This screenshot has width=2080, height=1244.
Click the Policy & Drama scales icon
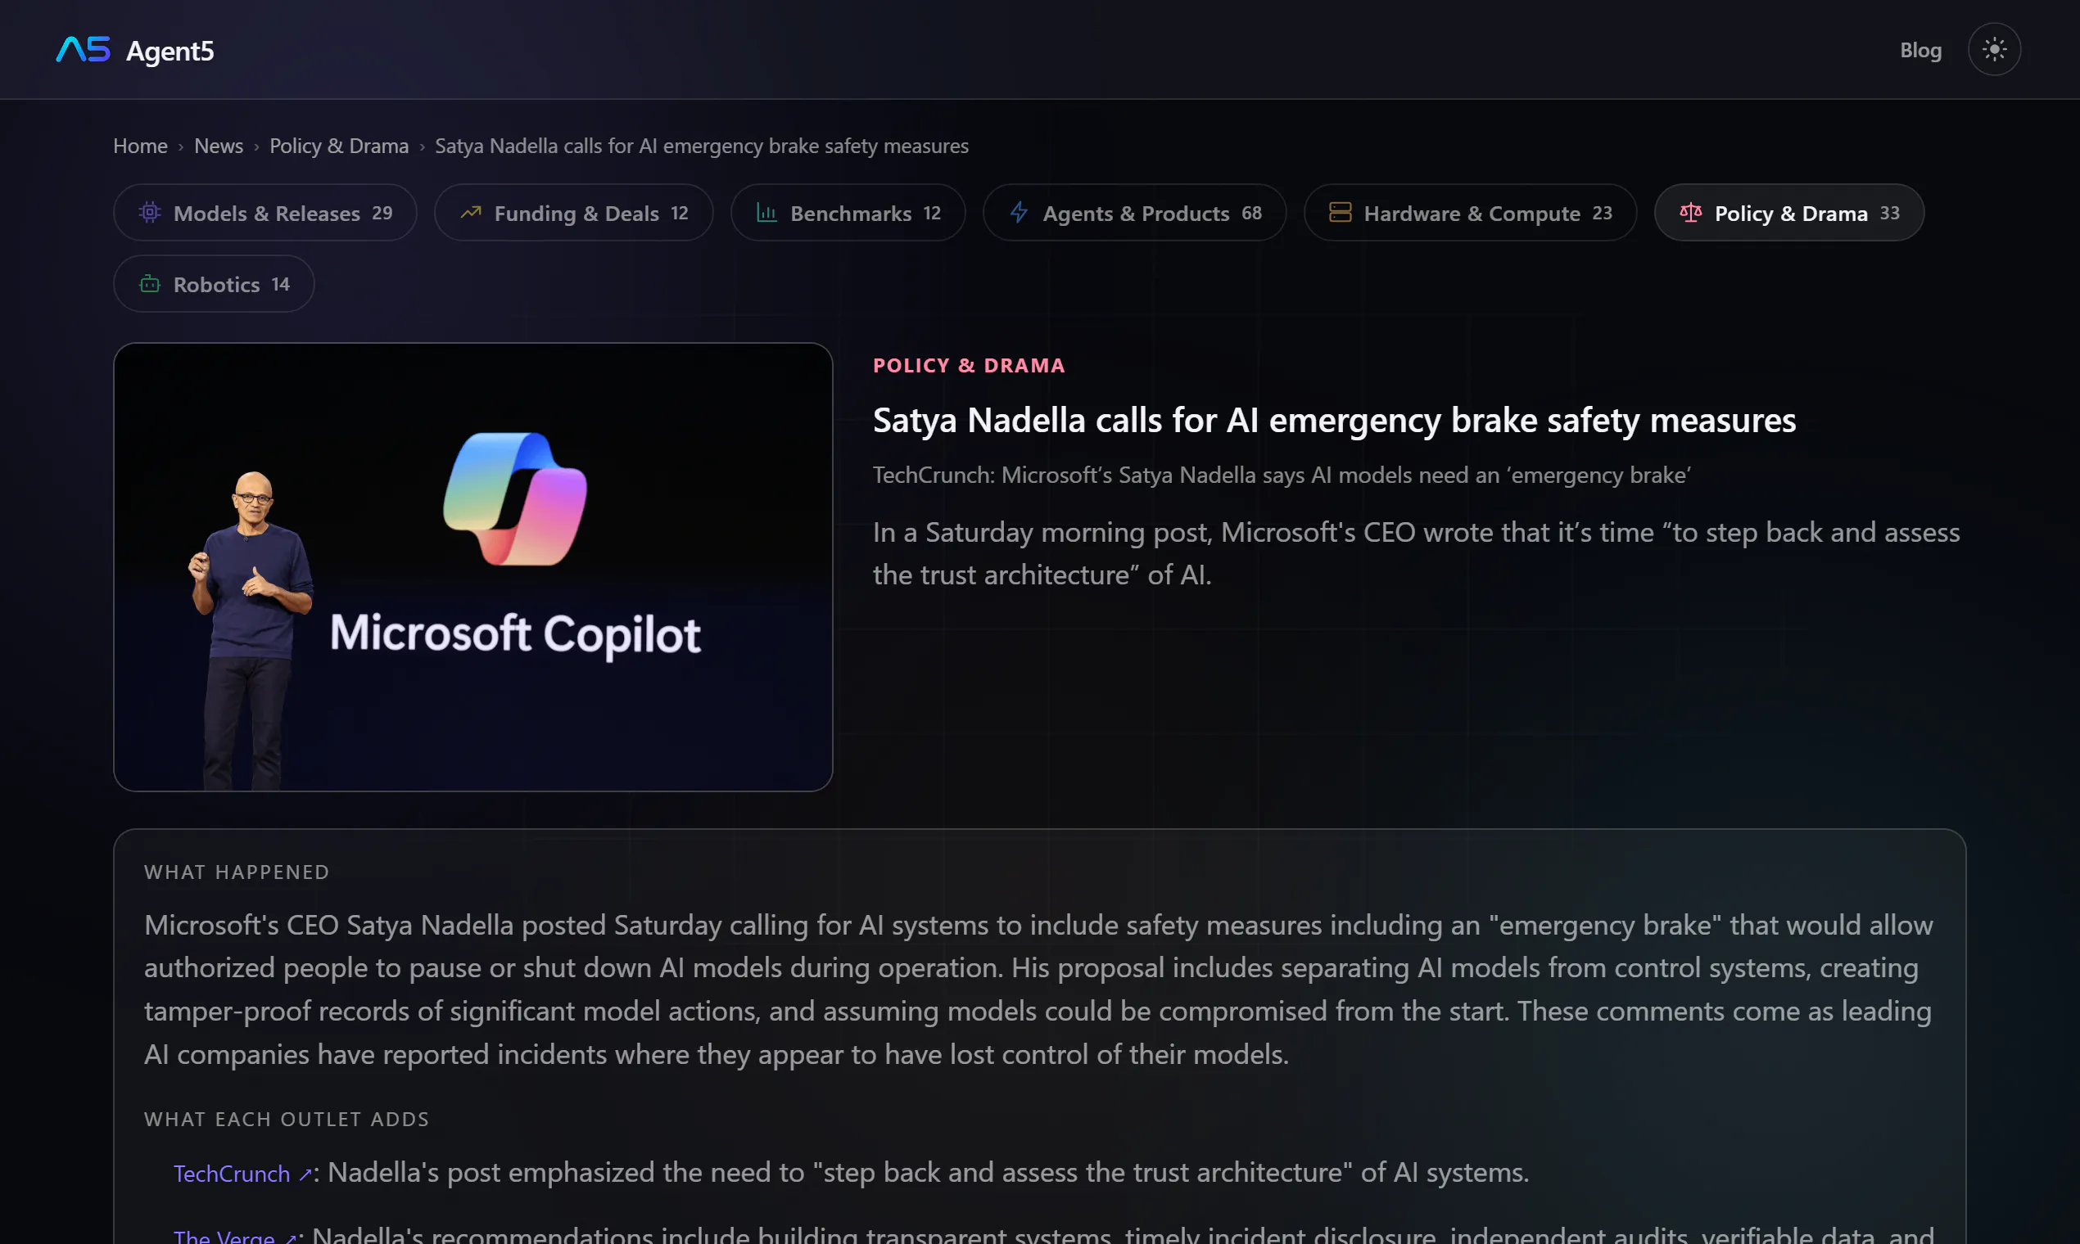point(1691,213)
